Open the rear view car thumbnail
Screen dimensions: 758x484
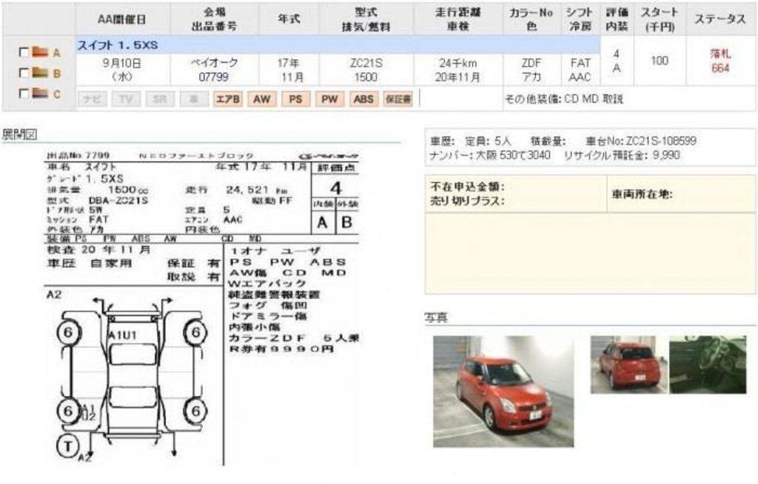tap(629, 364)
